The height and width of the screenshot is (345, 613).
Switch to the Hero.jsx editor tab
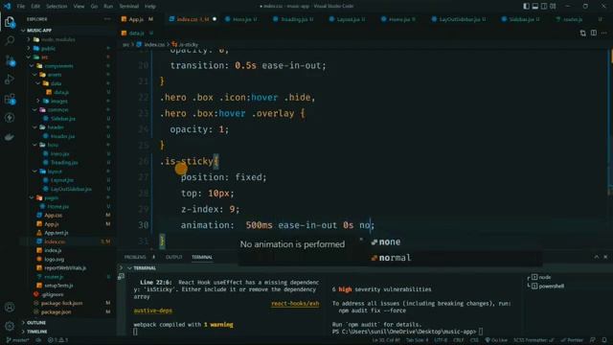coord(241,19)
